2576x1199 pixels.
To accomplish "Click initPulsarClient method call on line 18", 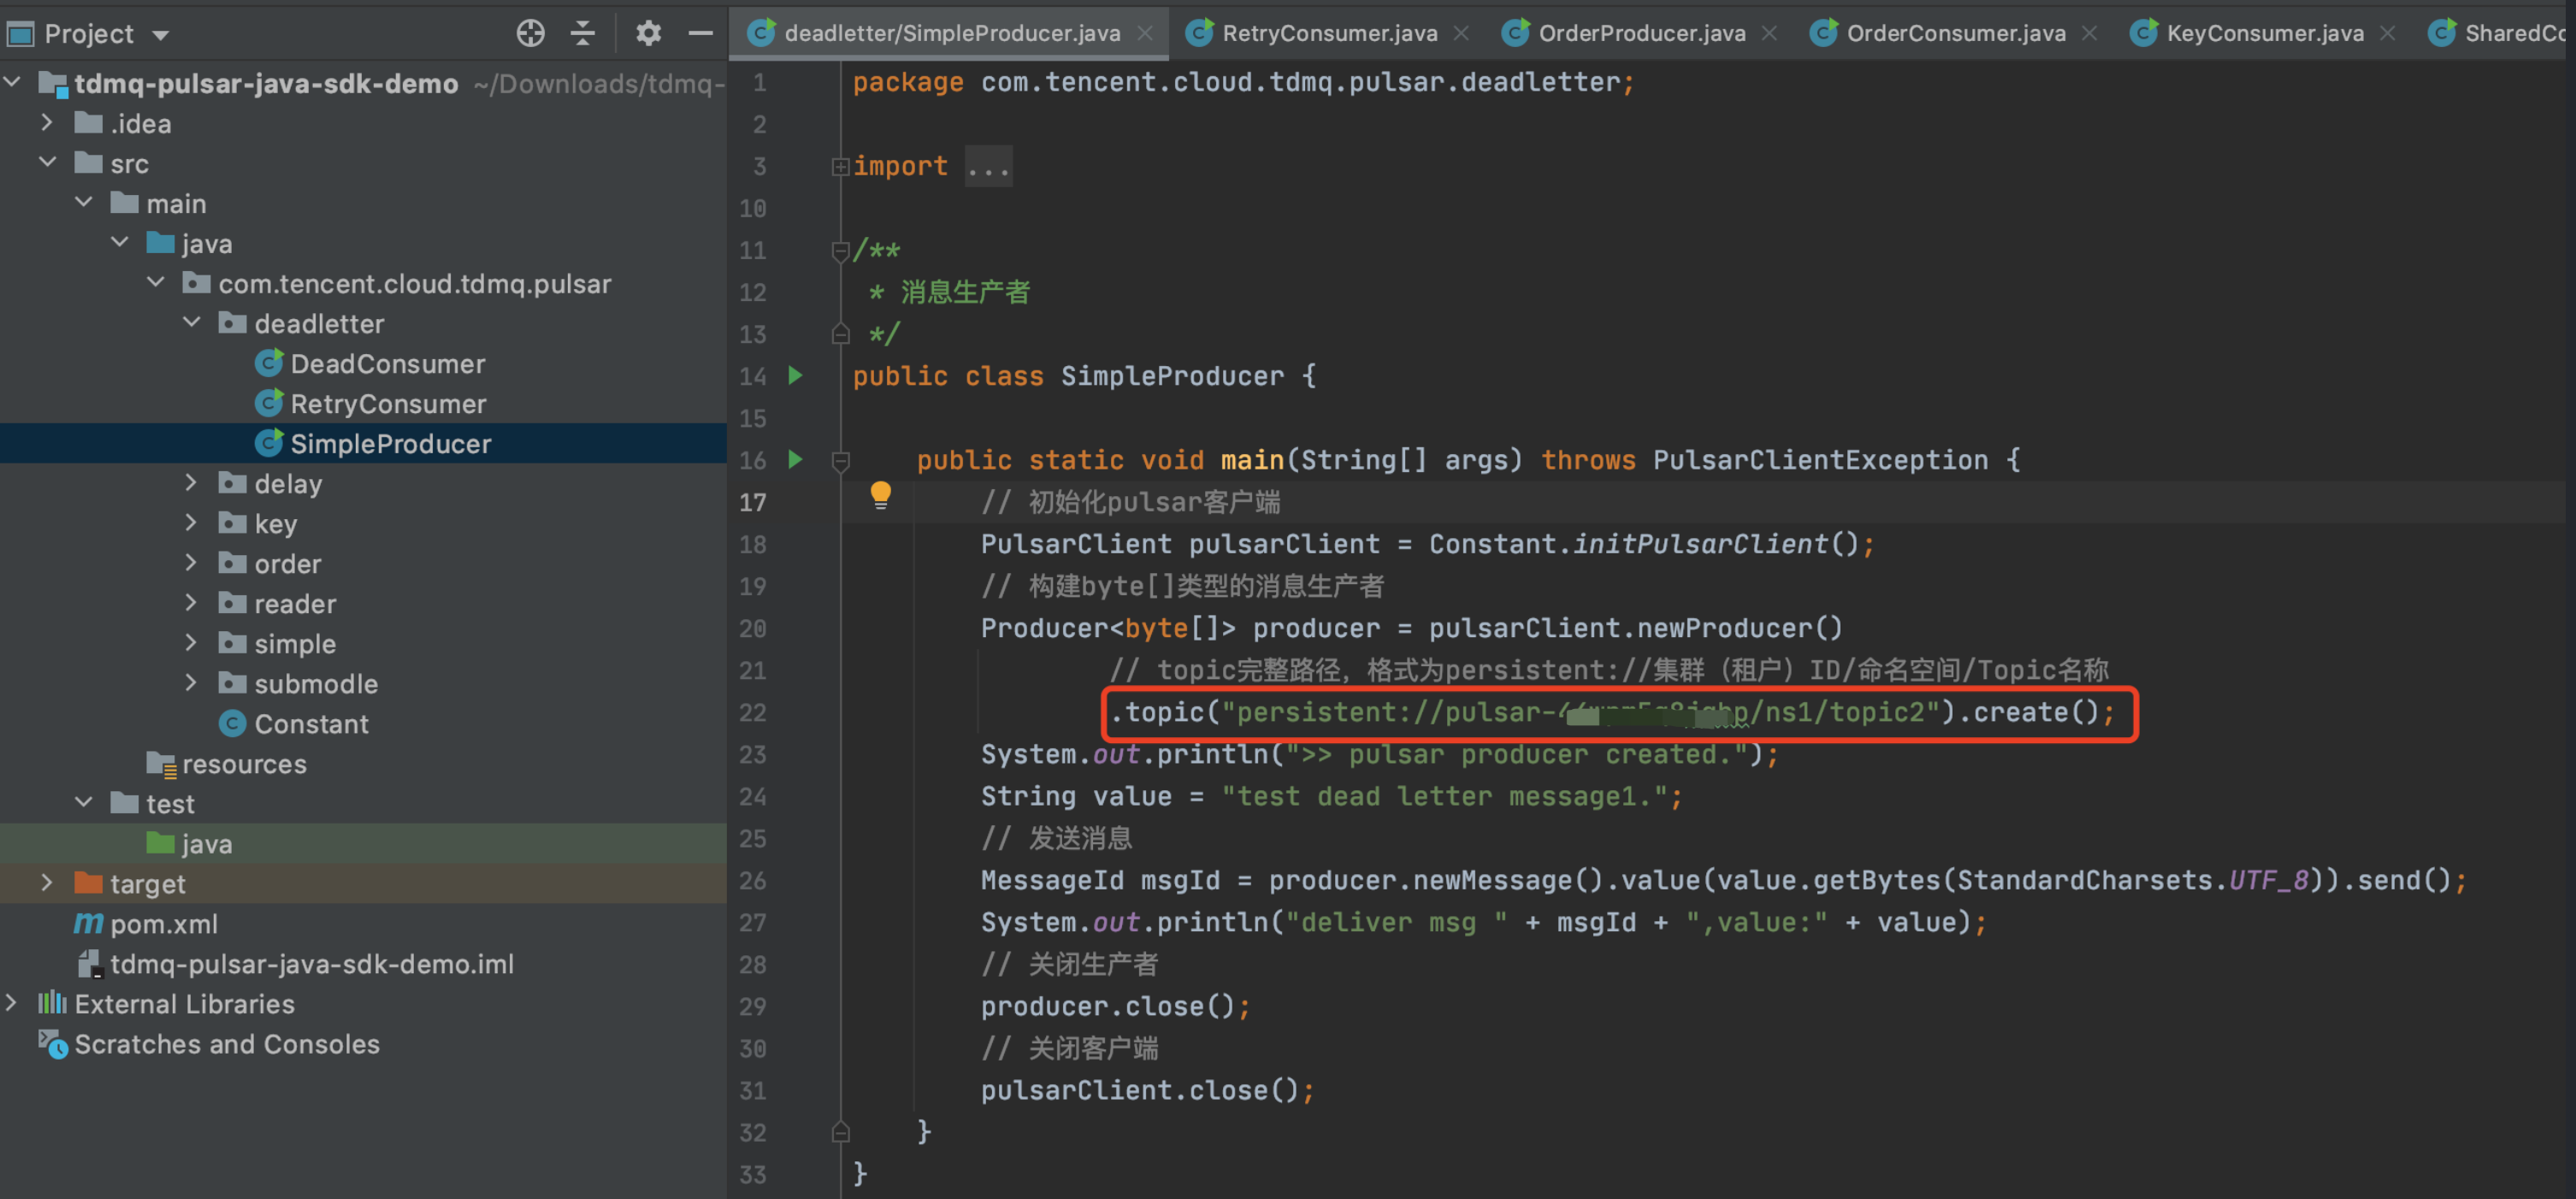I will 1700,544.
